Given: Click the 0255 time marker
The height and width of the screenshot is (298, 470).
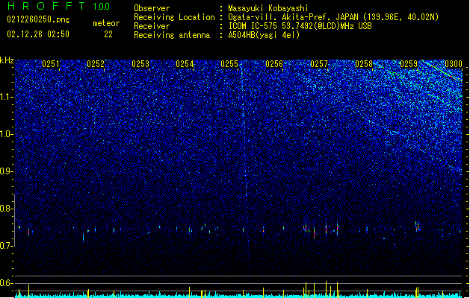Looking at the screenshot, I should [x=229, y=64].
